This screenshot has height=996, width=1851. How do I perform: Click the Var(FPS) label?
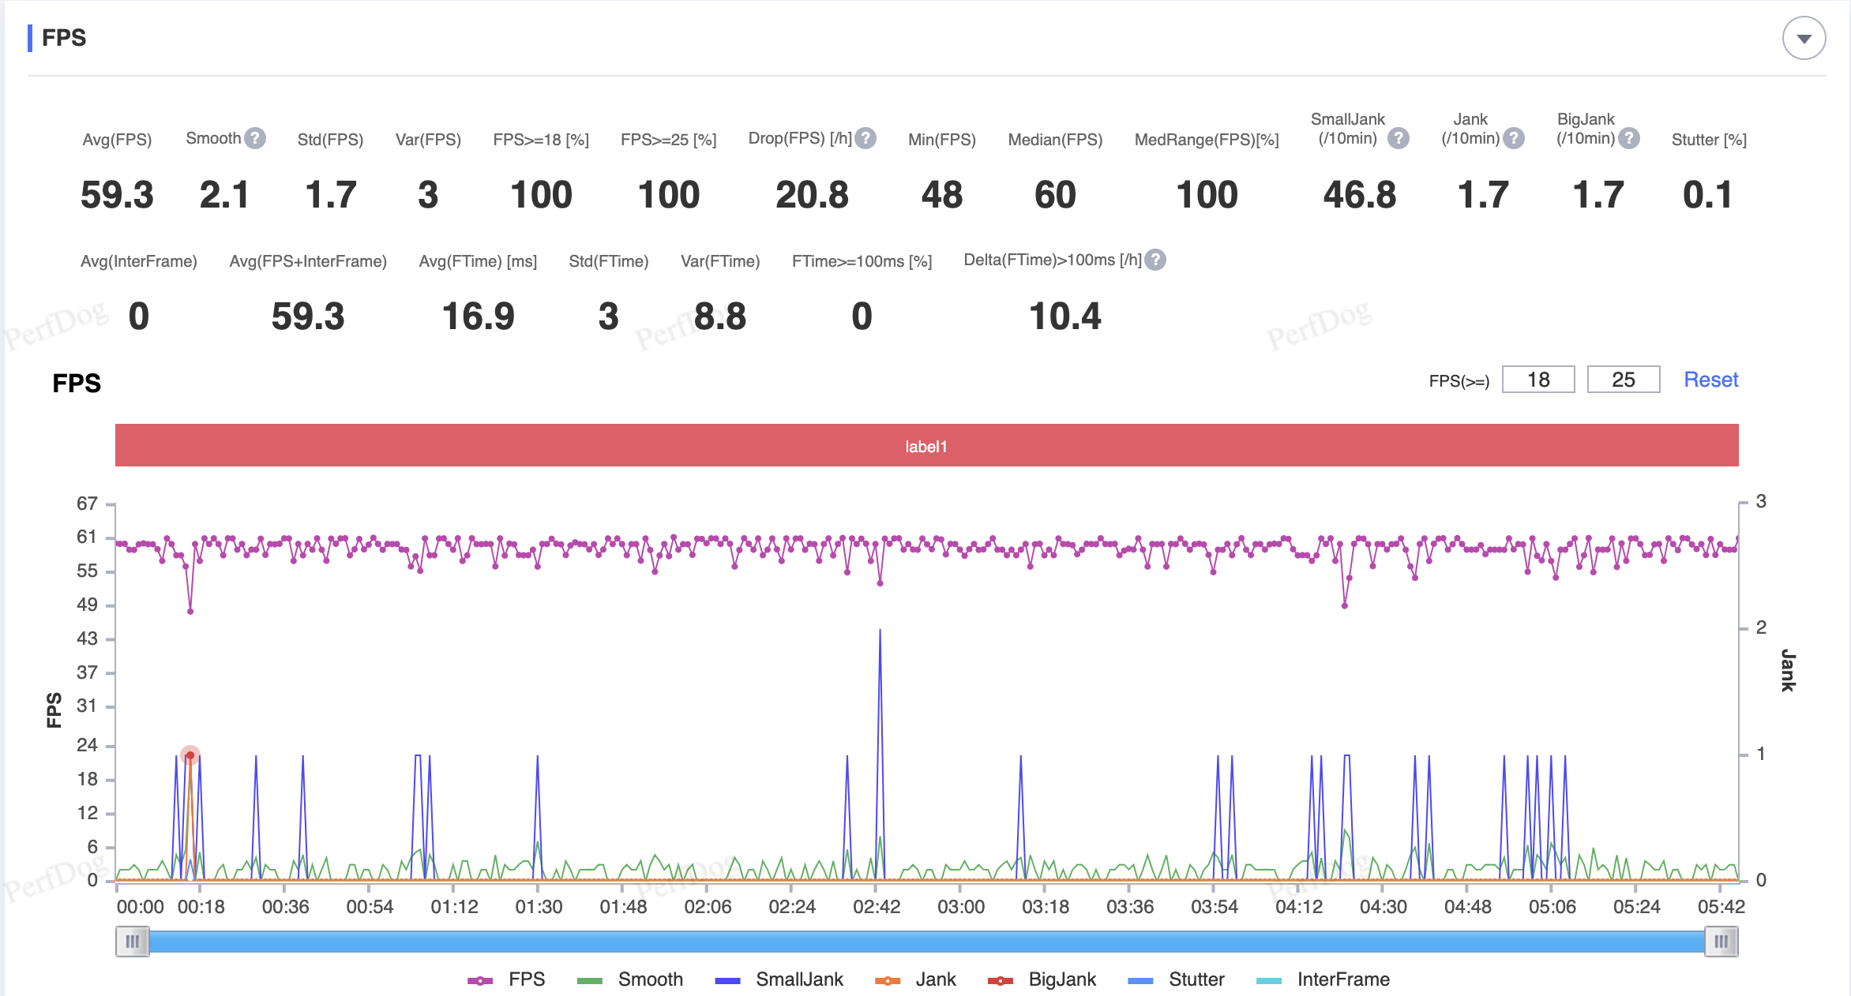pyautogui.click(x=428, y=140)
